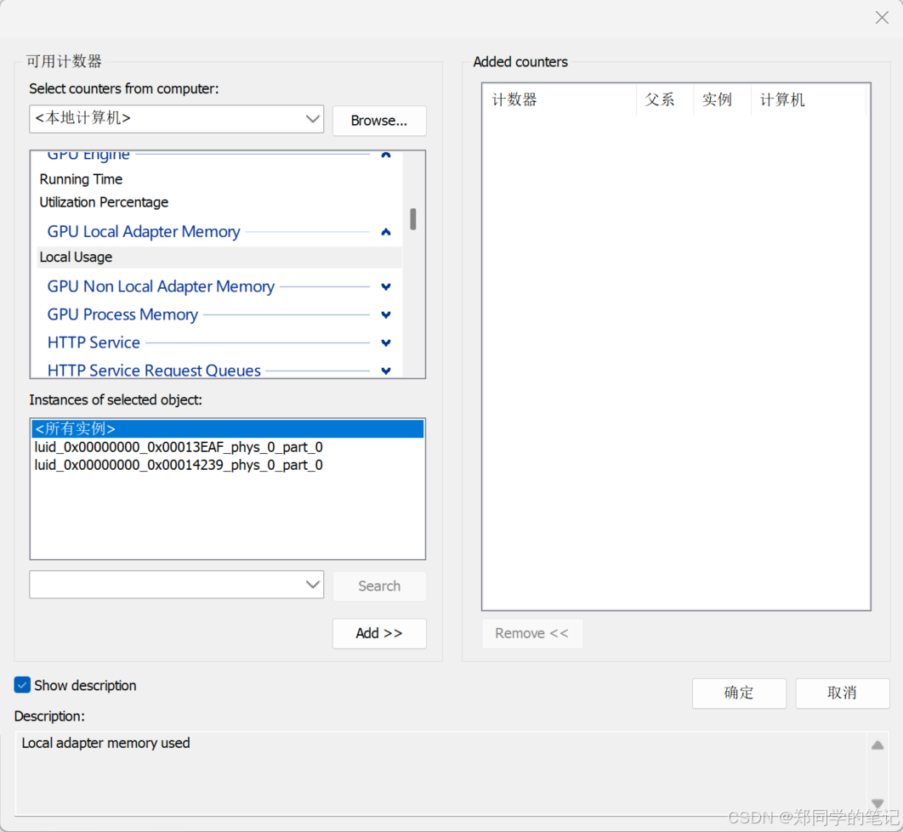Expand the GPU Process Memory chevron
The width and height of the screenshot is (903, 832).
386,314
